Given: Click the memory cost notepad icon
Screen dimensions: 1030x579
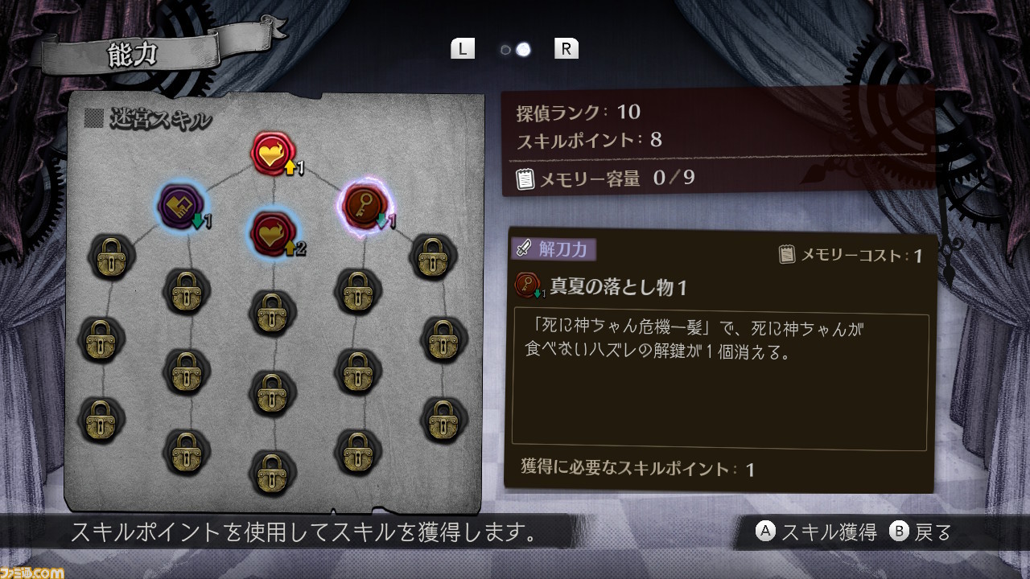Looking at the screenshot, I should pos(788,255).
